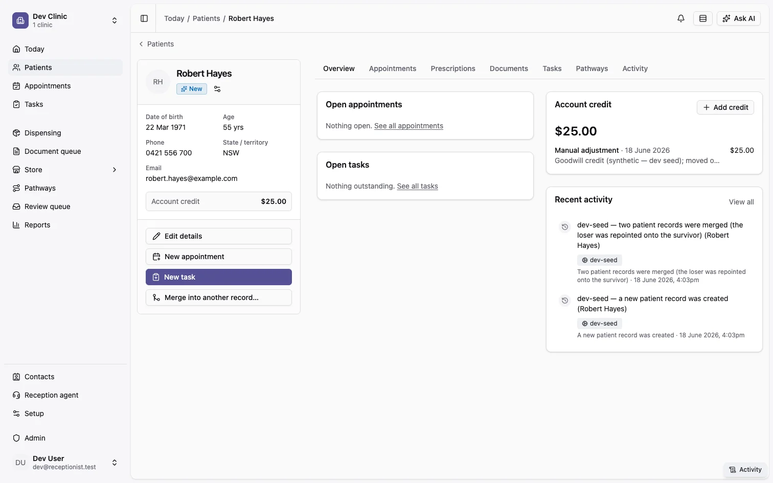Viewport: 773px width, 483px height.
Task: Open the Dev User account menu
Action: coord(65,463)
